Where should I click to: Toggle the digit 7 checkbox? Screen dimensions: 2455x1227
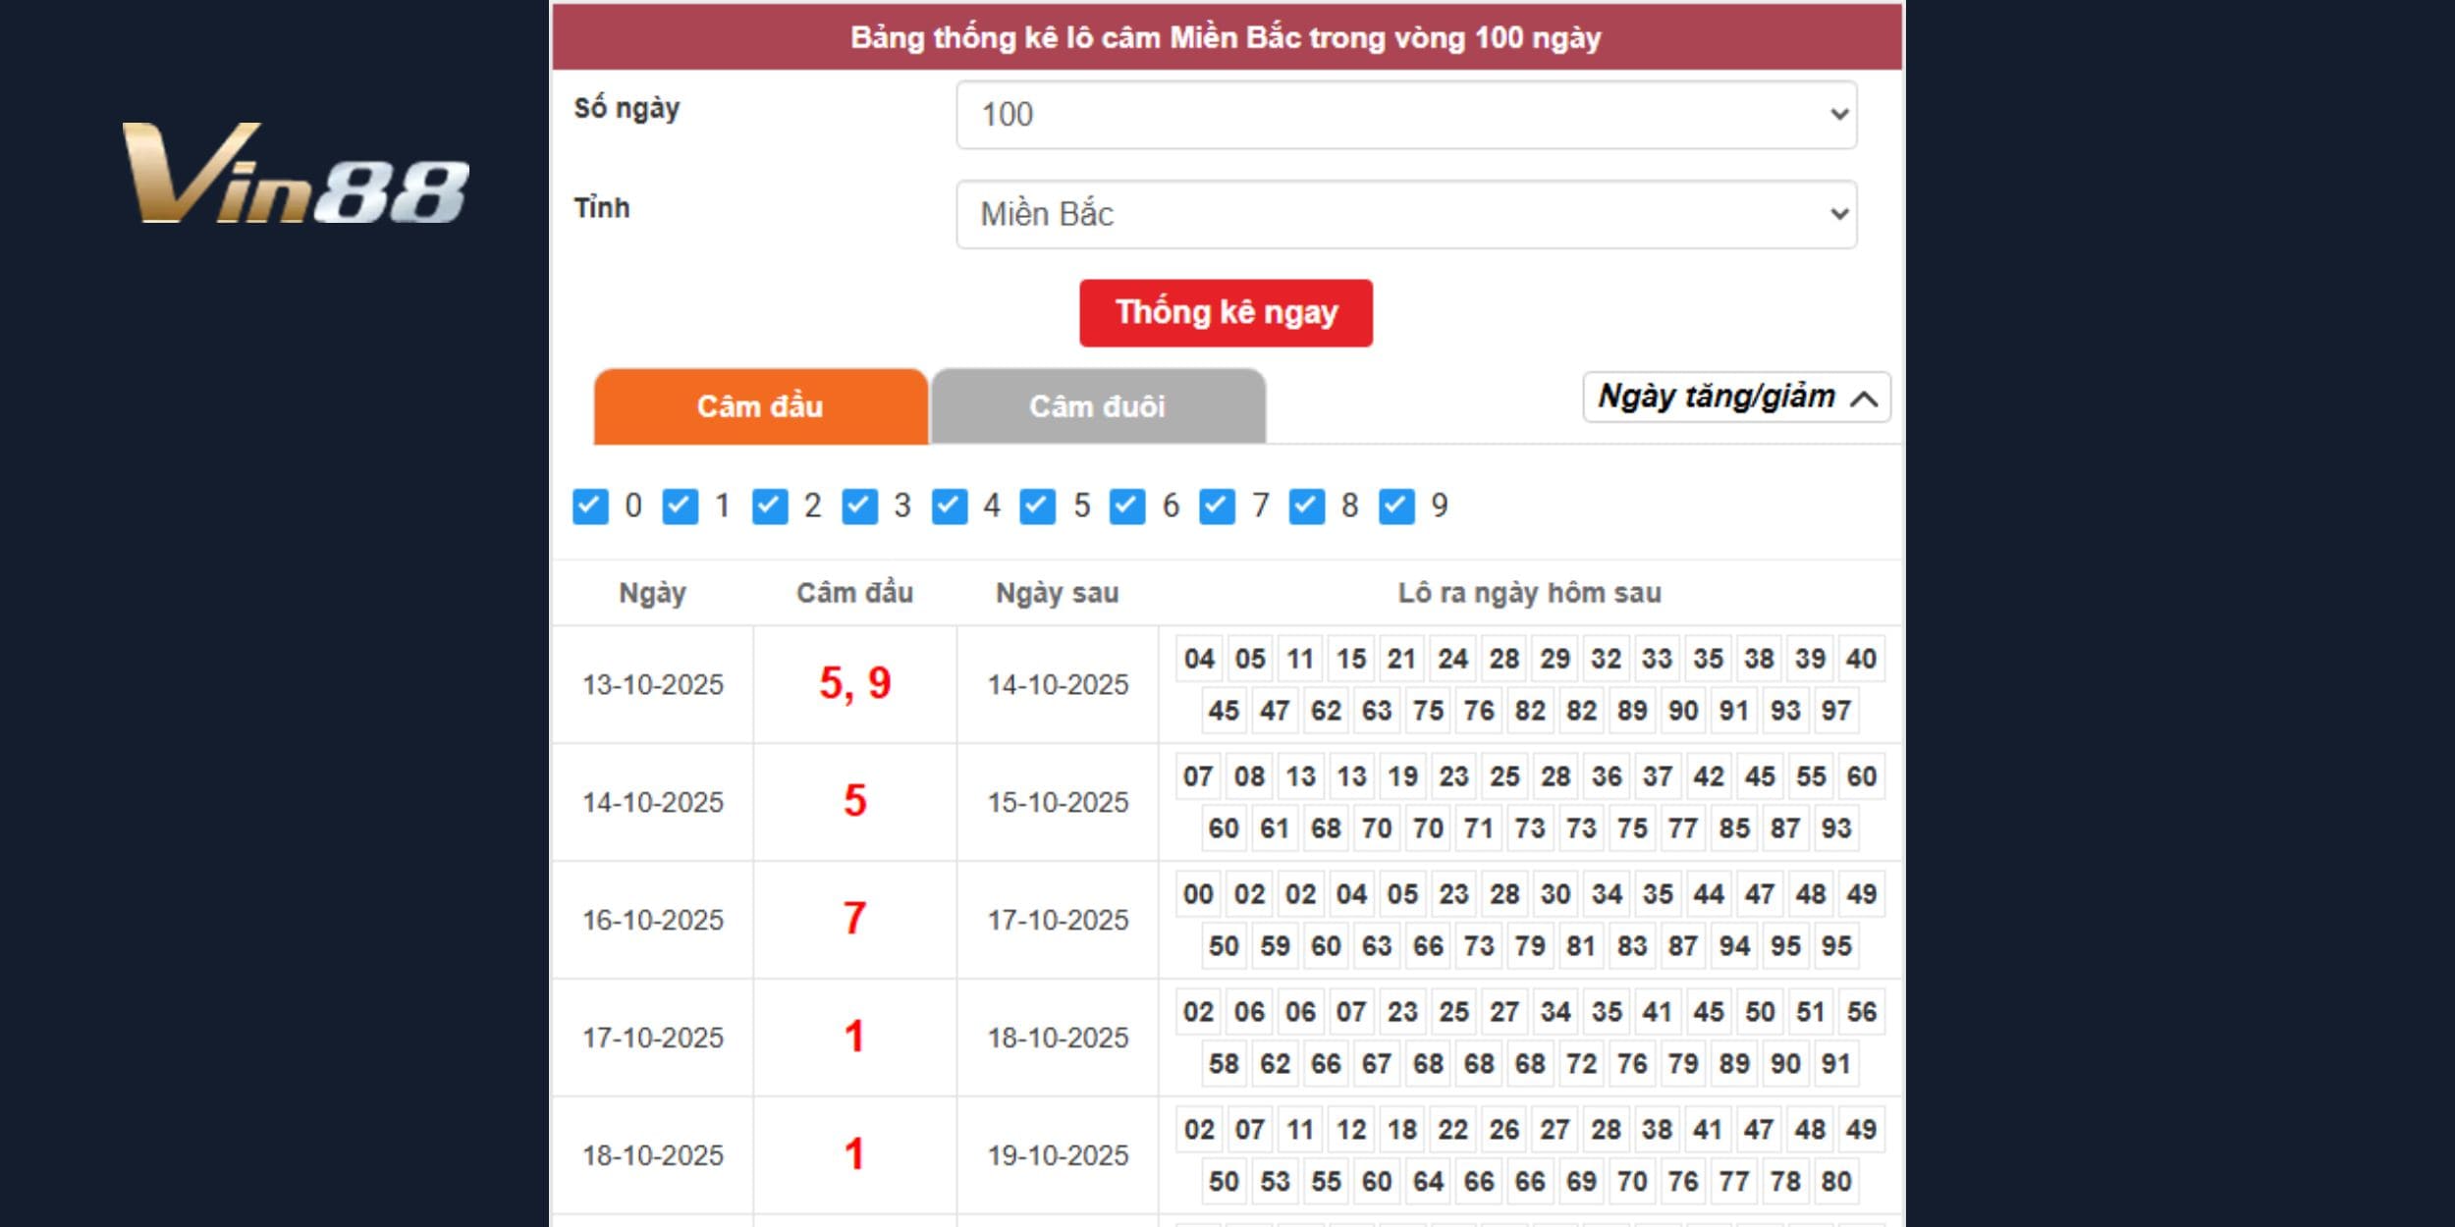pyautogui.click(x=1217, y=507)
